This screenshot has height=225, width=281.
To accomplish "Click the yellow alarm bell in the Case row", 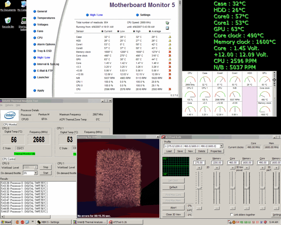I will coord(170,37).
